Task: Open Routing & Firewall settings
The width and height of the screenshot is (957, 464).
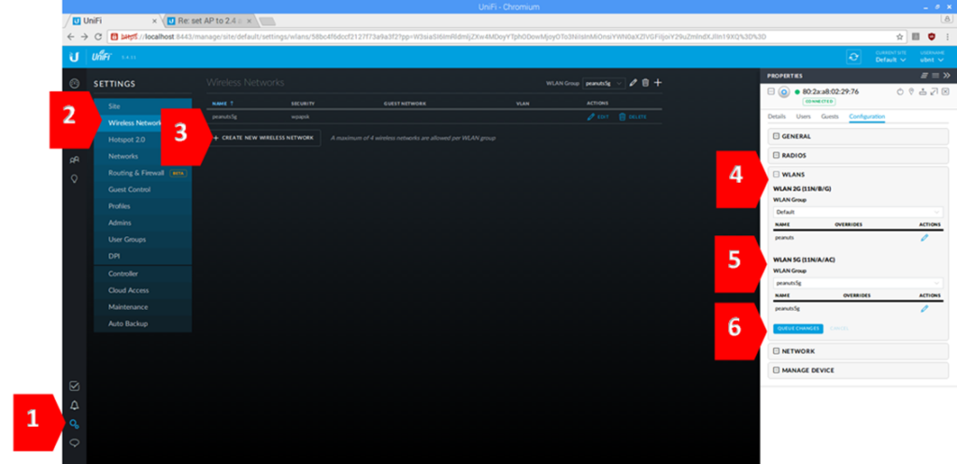Action: click(143, 173)
